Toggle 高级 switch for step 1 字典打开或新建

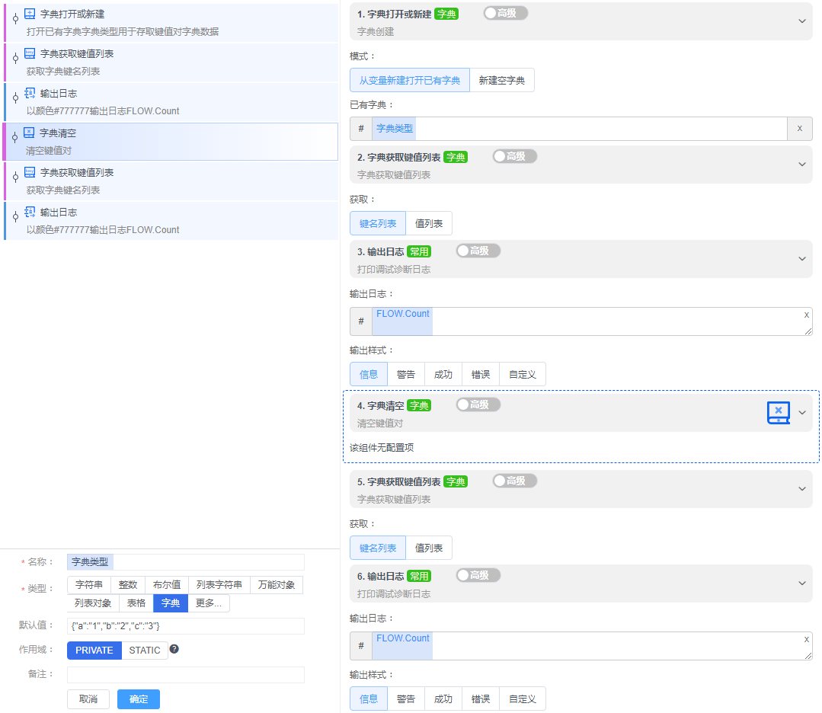pyautogui.click(x=505, y=13)
